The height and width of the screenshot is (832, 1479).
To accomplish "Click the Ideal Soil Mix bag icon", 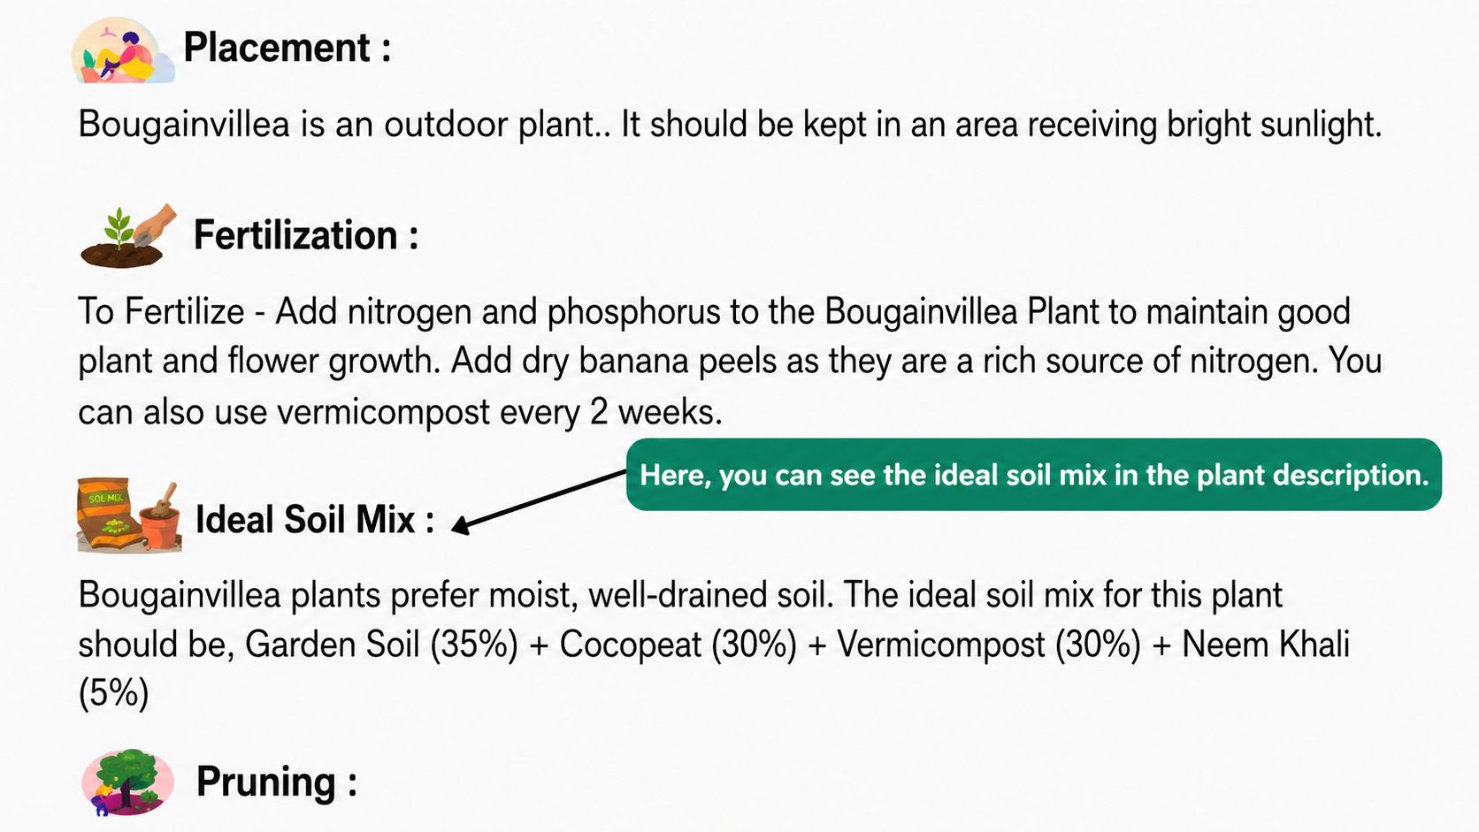I will pos(129,515).
